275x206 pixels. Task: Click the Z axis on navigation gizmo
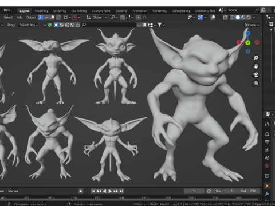[x=248, y=33]
